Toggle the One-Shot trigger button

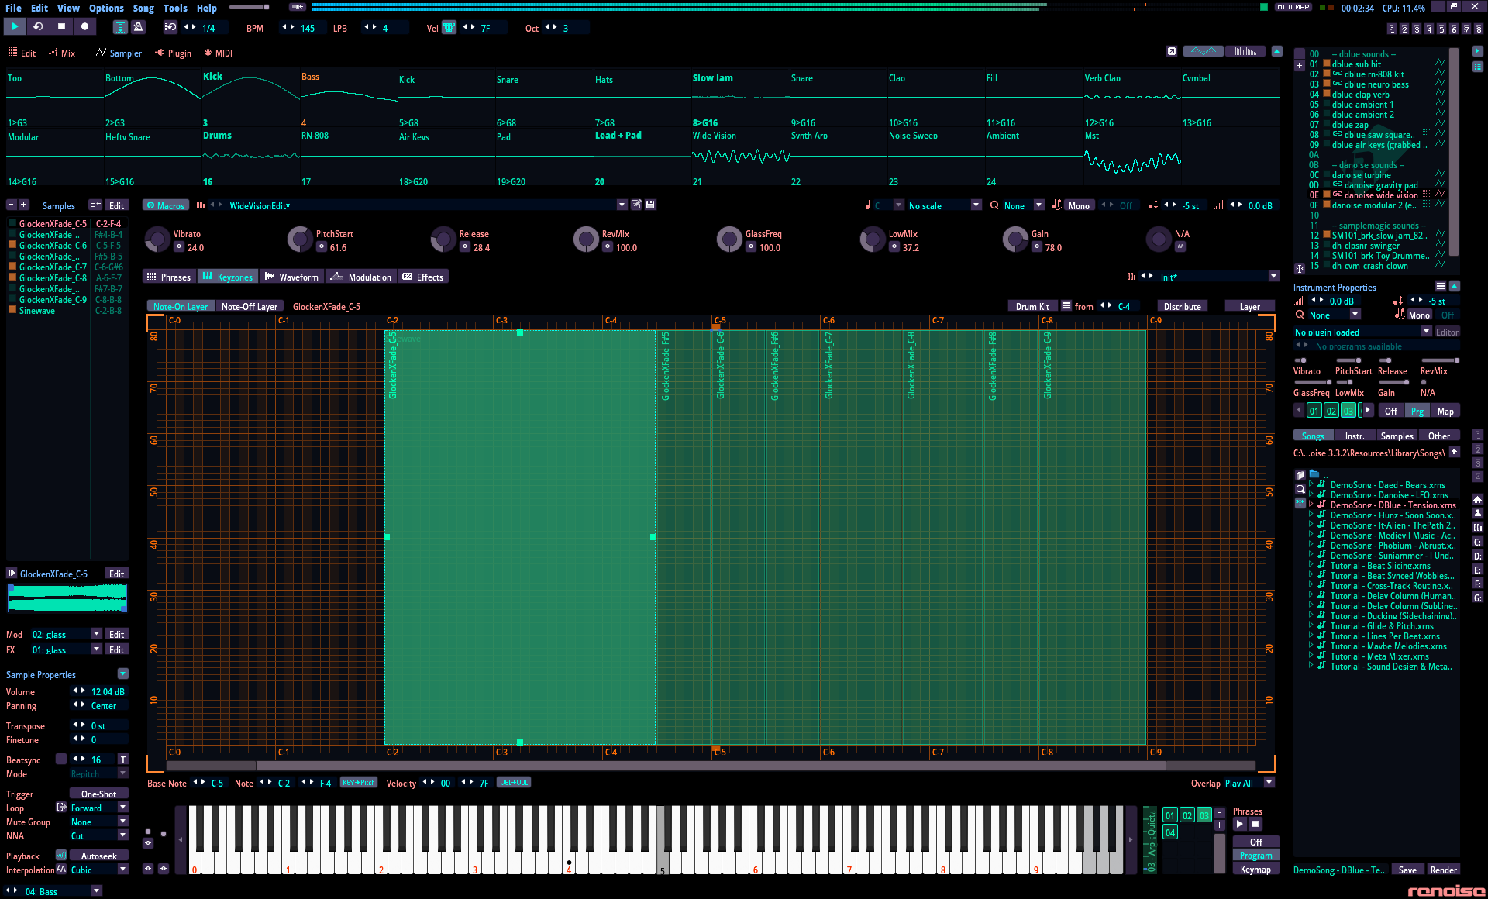click(98, 794)
